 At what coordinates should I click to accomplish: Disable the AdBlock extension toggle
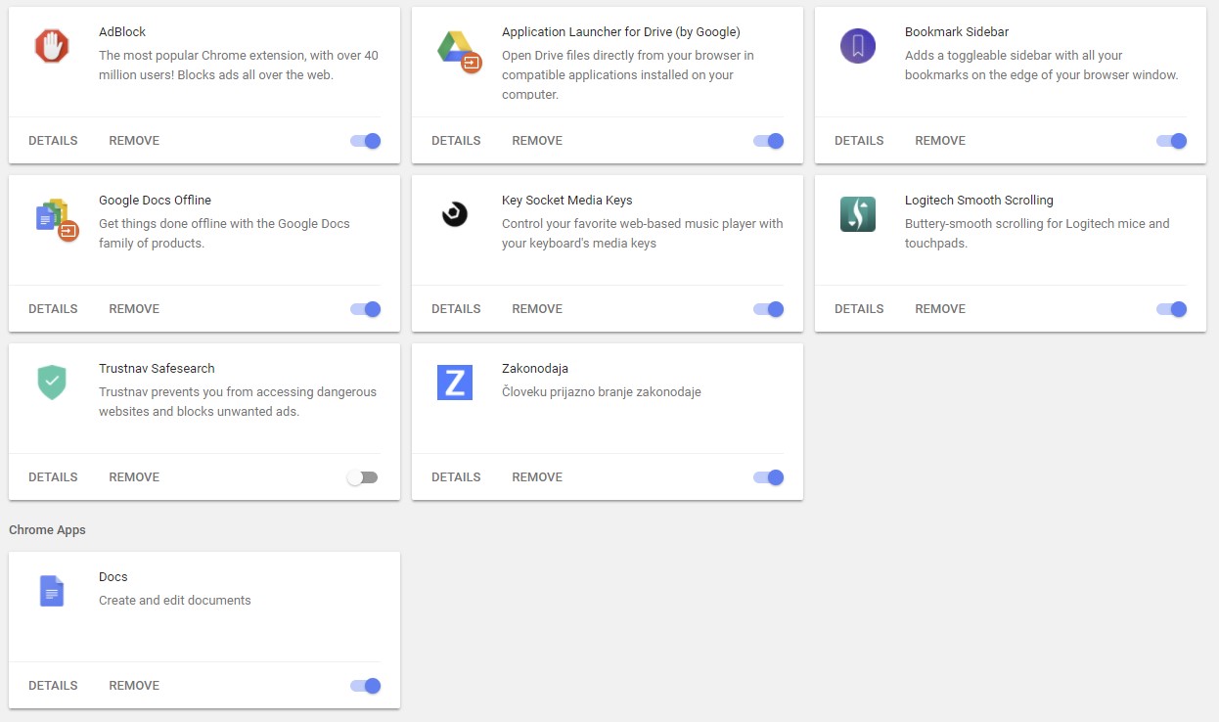pyautogui.click(x=366, y=141)
